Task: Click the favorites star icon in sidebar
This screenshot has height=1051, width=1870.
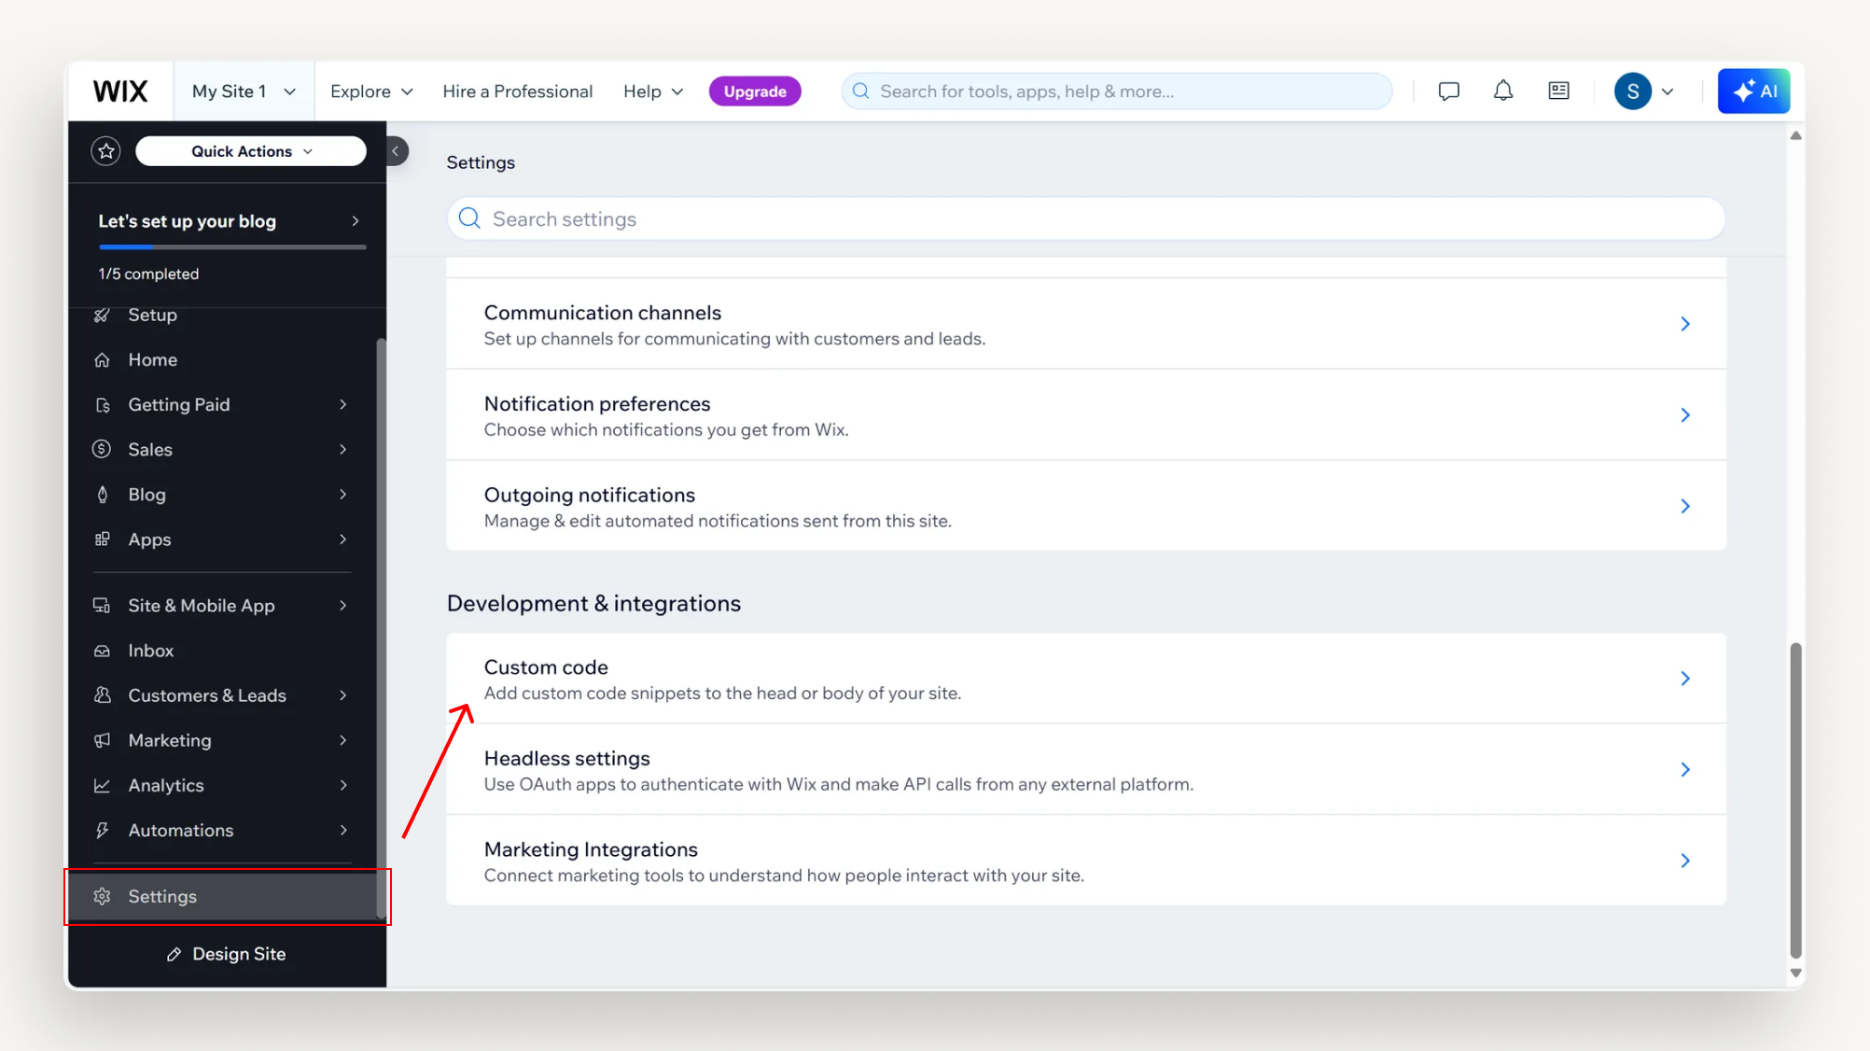Action: [x=106, y=151]
